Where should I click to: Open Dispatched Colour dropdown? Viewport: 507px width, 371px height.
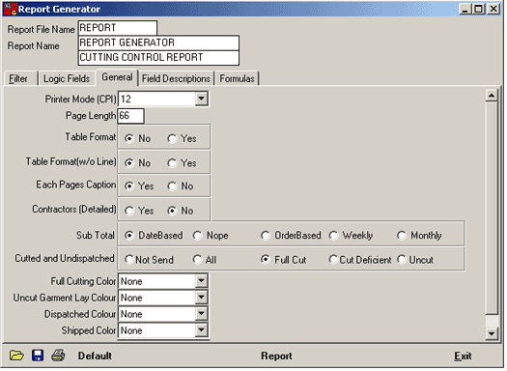(x=202, y=314)
